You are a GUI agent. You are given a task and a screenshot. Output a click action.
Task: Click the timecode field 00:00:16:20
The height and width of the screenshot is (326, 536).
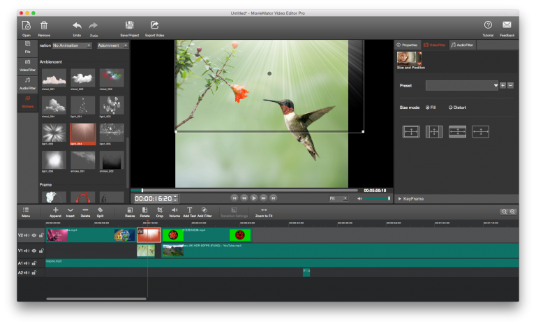coord(153,198)
